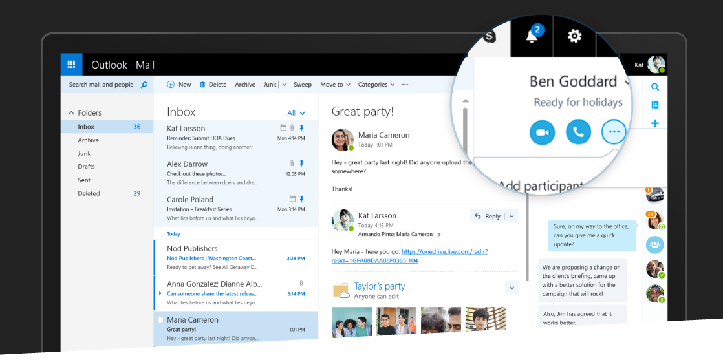
Task: Click the search magnifier in mail search box
Action: point(144,85)
